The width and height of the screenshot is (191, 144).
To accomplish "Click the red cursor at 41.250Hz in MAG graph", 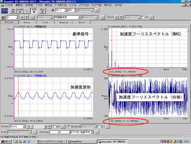I will 112,48.
